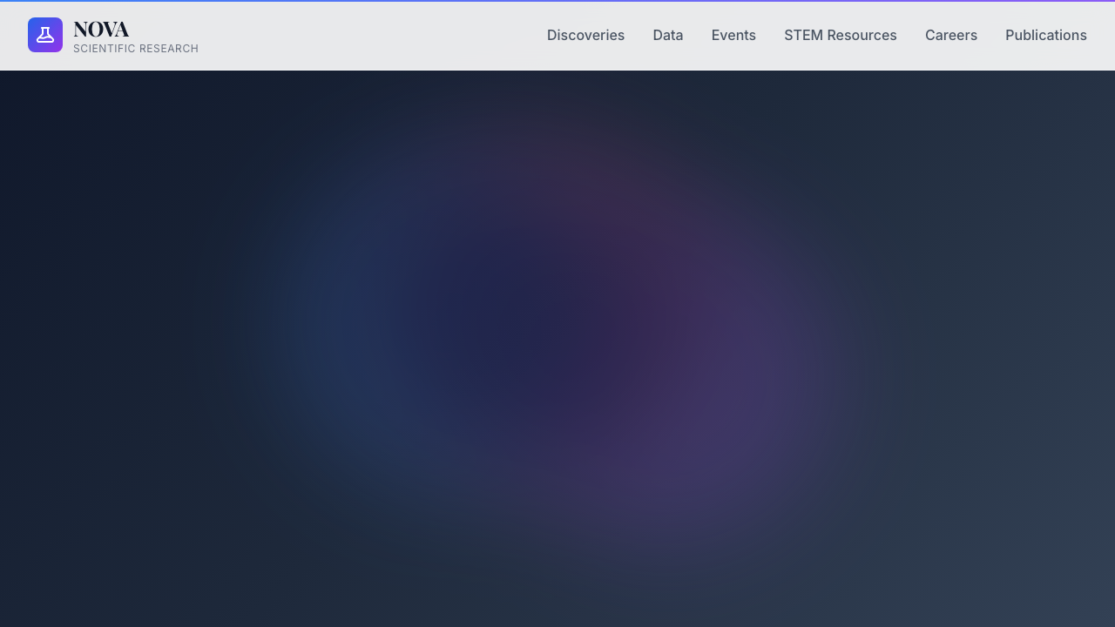Select Events from the top navigation

tap(733, 35)
